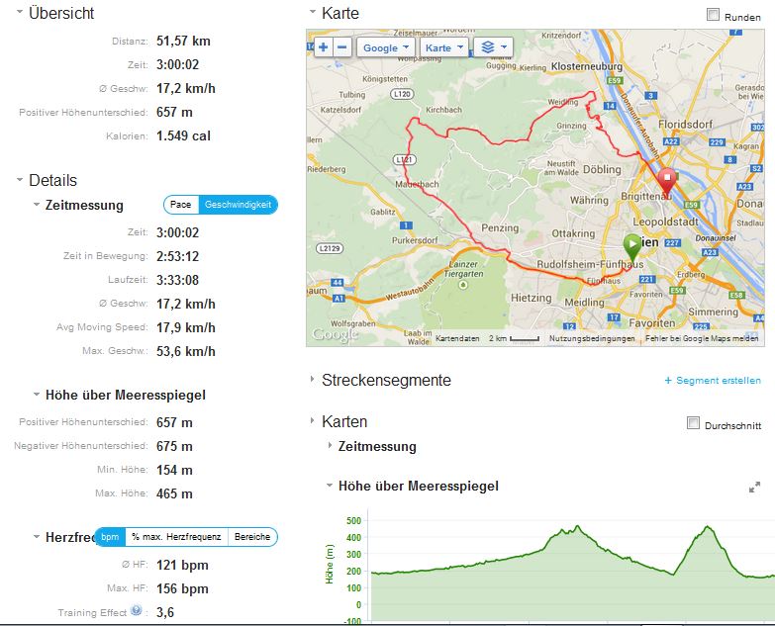Click the Nutzungsbedingungen link on the map
Viewport: 775px width, 626px height.
tap(592, 338)
